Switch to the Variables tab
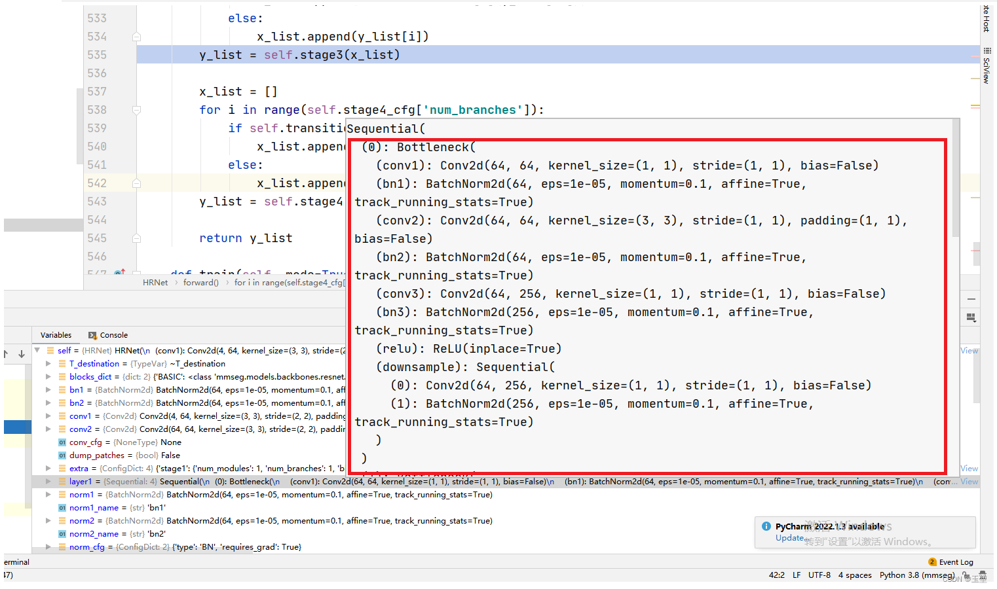Image resolution: width=997 pixels, height=589 pixels. tap(56, 335)
